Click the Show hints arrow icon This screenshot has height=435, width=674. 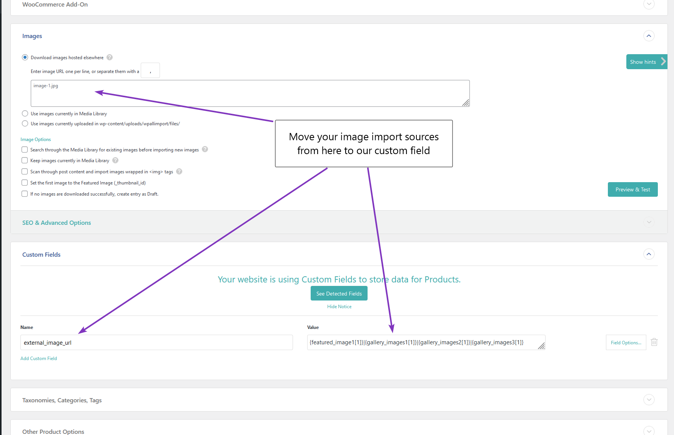tap(663, 61)
